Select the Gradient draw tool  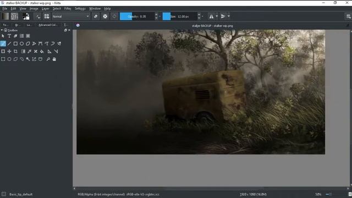tap(23, 51)
